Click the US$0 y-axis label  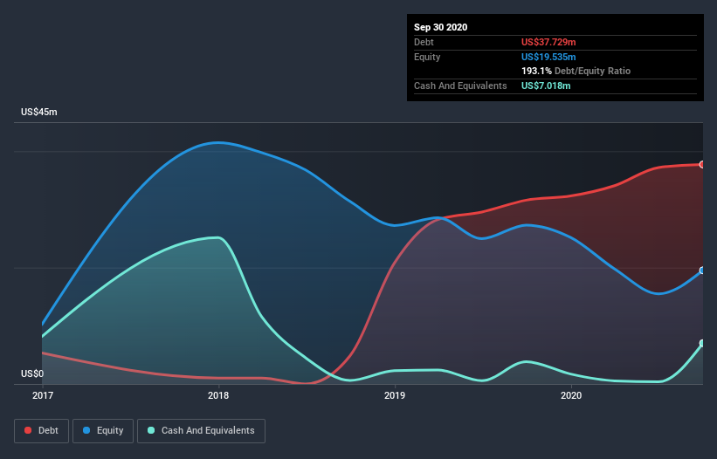click(x=32, y=373)
